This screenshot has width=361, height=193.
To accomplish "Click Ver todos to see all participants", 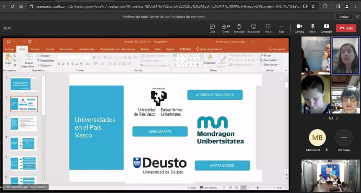I will [x=344, y=140].
